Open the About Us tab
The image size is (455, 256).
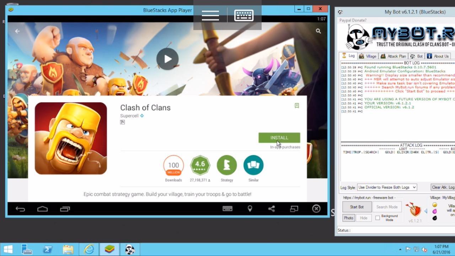[438, 56]
